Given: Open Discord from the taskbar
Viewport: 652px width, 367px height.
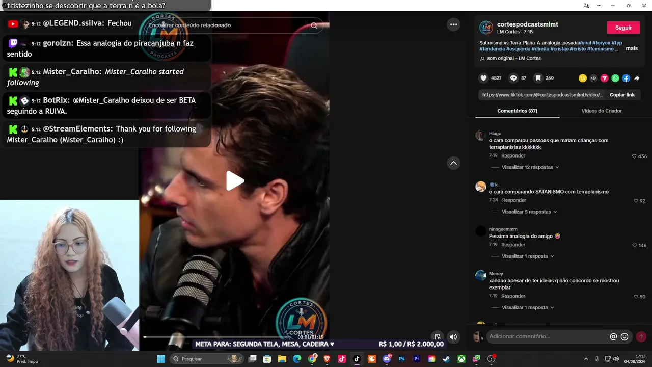Looking at the screenshot, I should click(387, 359).
